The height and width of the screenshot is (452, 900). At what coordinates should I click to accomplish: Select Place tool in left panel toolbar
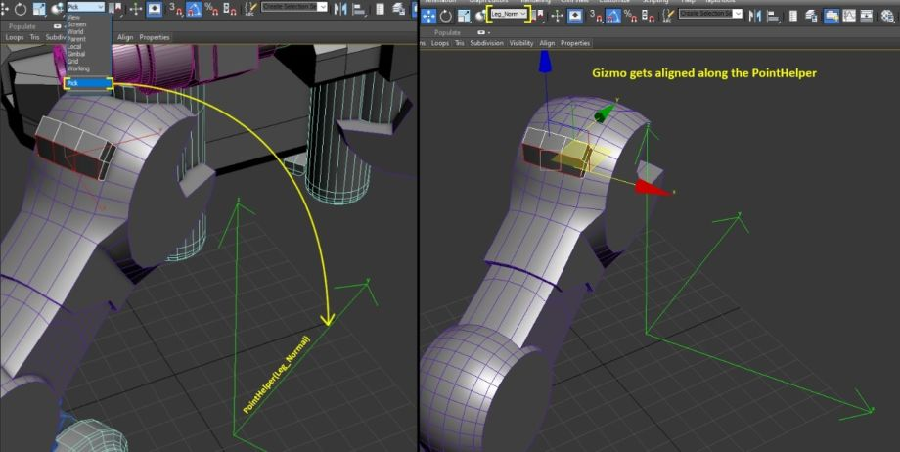57,9
